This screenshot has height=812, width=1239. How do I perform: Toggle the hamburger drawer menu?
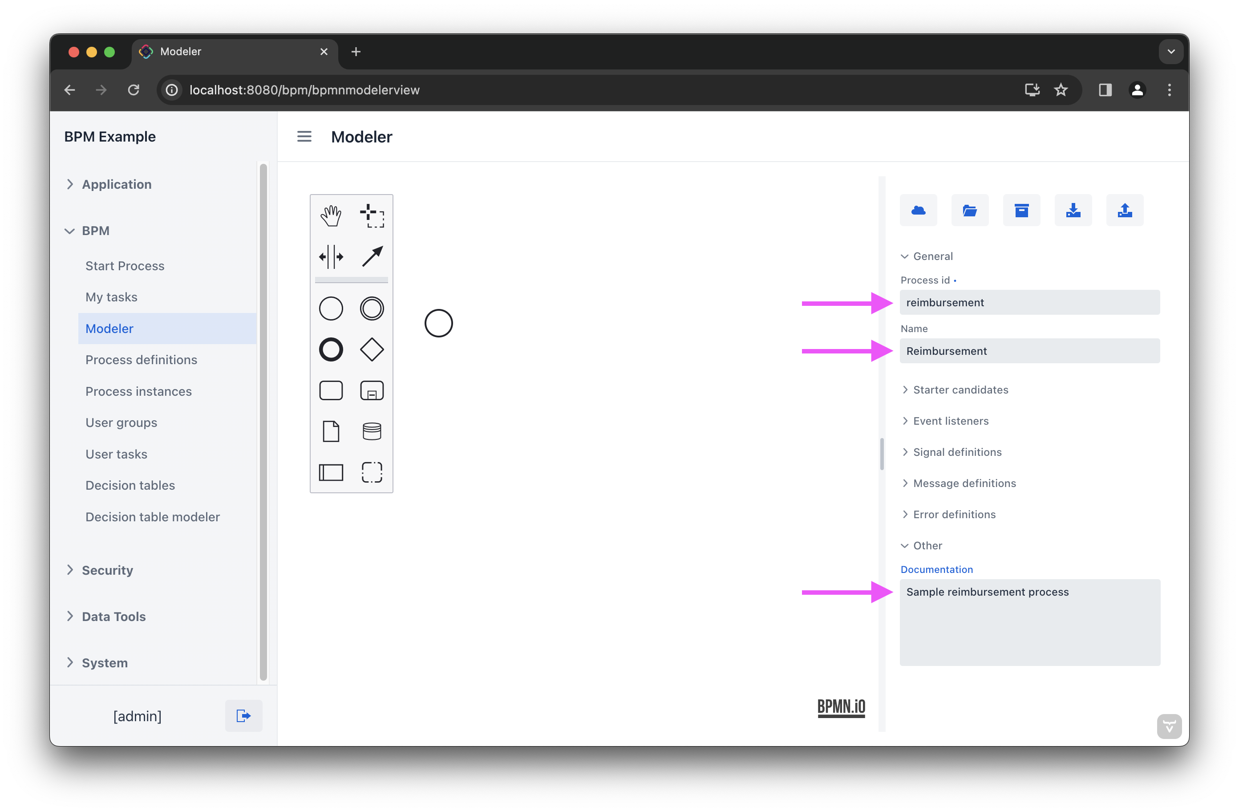304,137
